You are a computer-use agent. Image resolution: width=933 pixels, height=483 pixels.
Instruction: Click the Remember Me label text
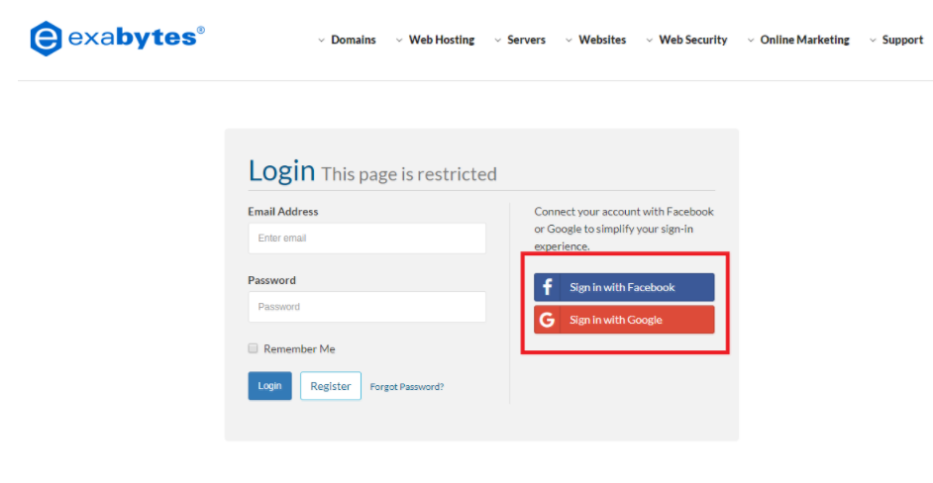(299, 349)
